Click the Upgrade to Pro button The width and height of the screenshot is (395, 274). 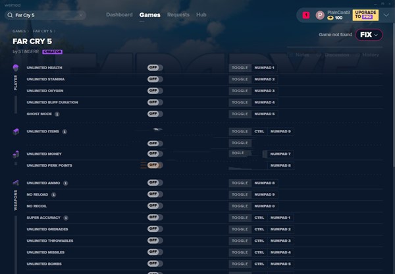point(365,14)
